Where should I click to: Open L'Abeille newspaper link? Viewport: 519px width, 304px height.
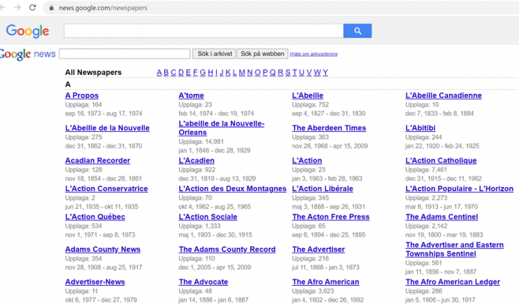[307, 96]
